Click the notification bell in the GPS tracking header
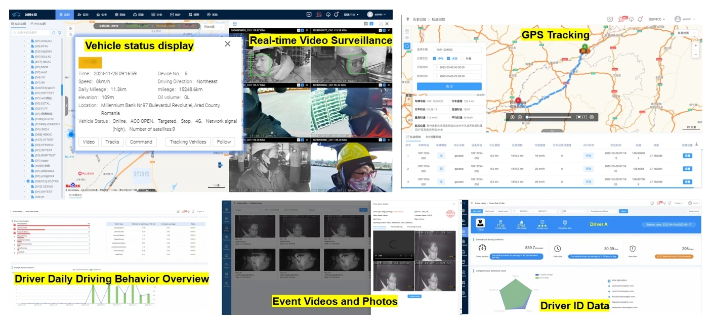 tap(640, 19)
